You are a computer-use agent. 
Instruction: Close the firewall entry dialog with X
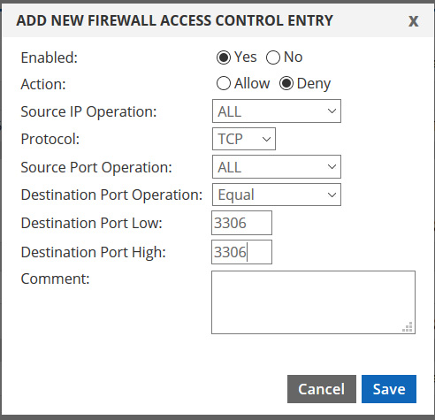pyautogui.click(x=413, y=21)
